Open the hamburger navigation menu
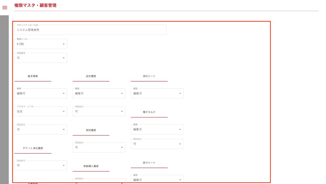Screen dimensions: 326x184 [5, 7]
